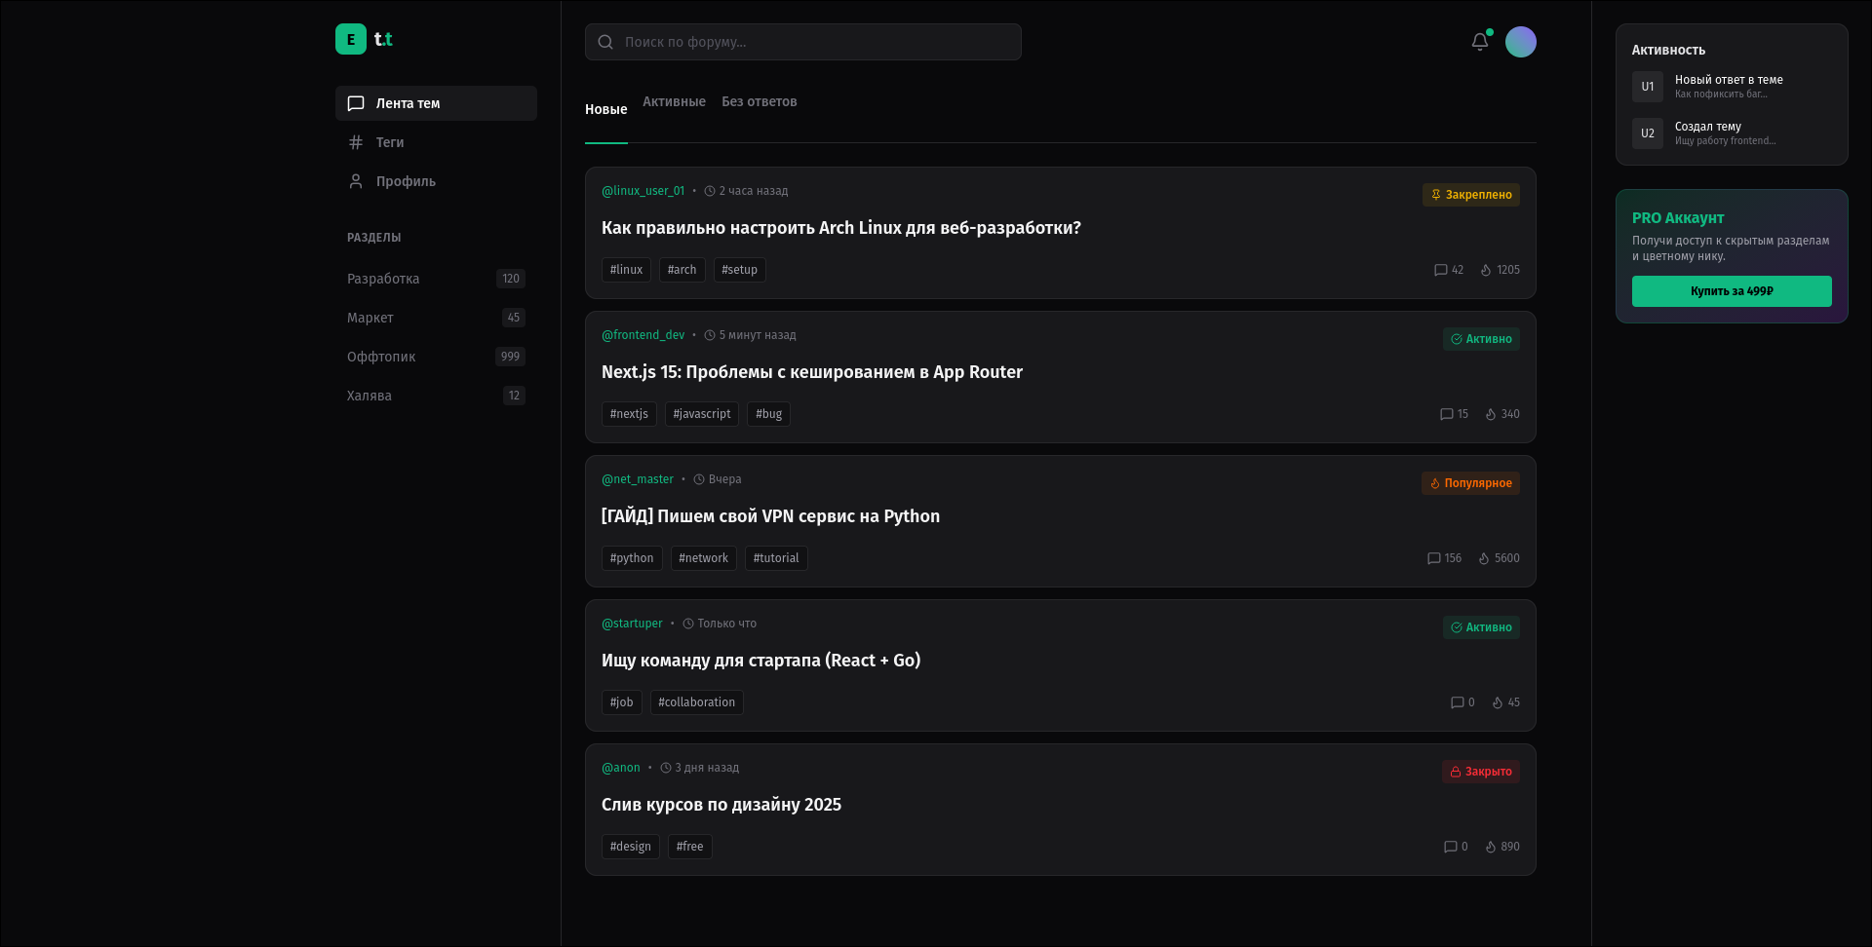Click flame views icon on VPN thread
The height and width of the screenshot is (947, 1872).
(x=1484, y=558)
